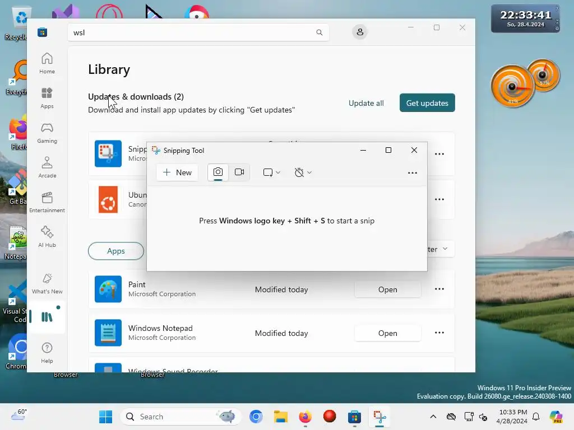
Task: Open Apps section in Store sidebar
Action: pos(47,98)
